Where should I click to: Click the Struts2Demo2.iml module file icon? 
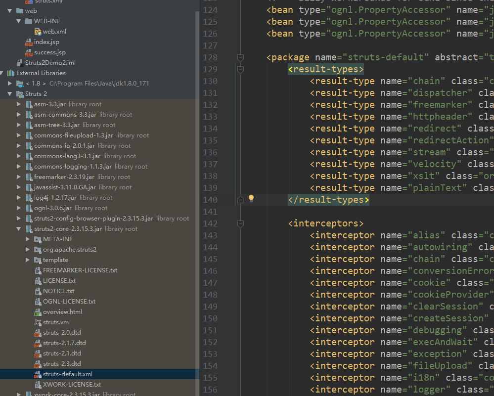20,63
